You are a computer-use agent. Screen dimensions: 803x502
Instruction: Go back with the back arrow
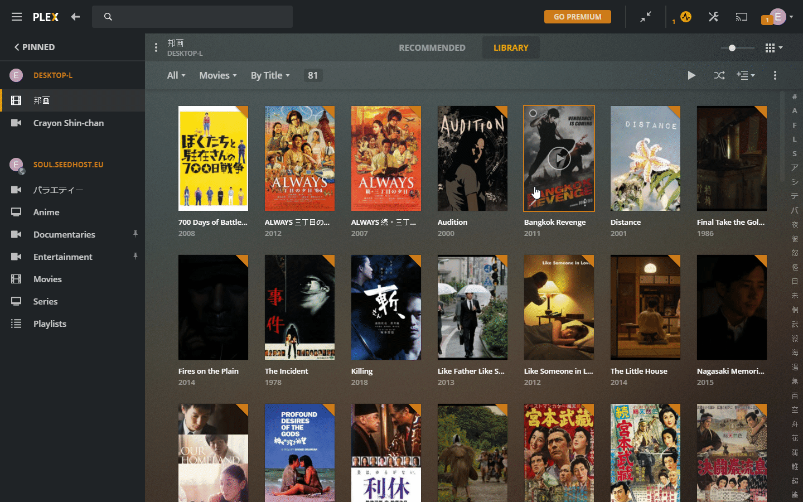(x=75, y=17)
